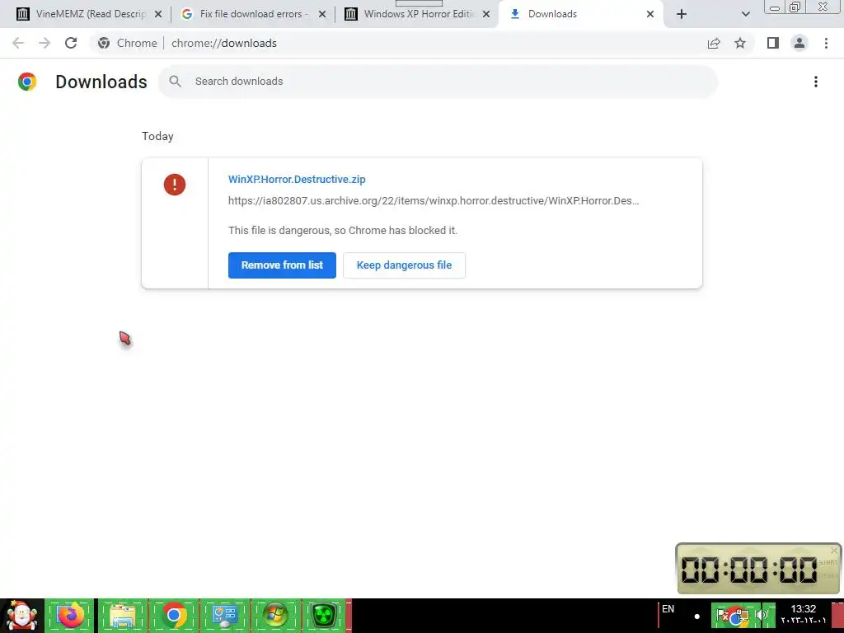
Task: Open the Chrome three-dot menu
Action: (826, 43)
